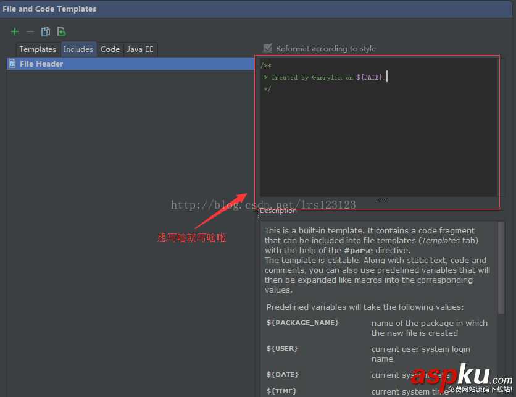The image size is (516, 397).
Task: Open the Code tab
Action: 110,49
